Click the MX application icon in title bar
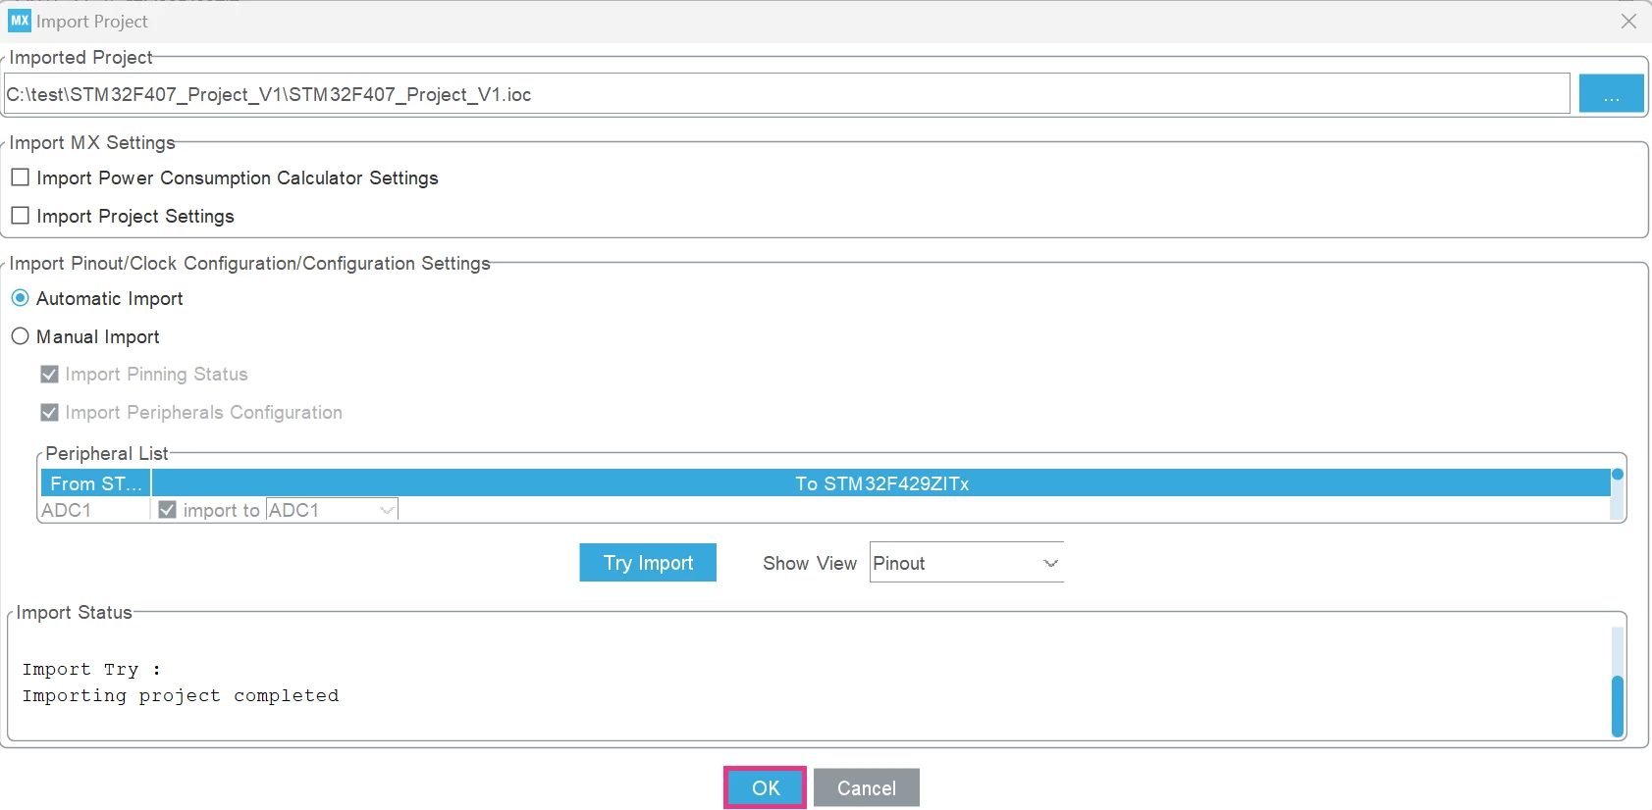Screen dimensions: 1652x810 tap(20, 21)
